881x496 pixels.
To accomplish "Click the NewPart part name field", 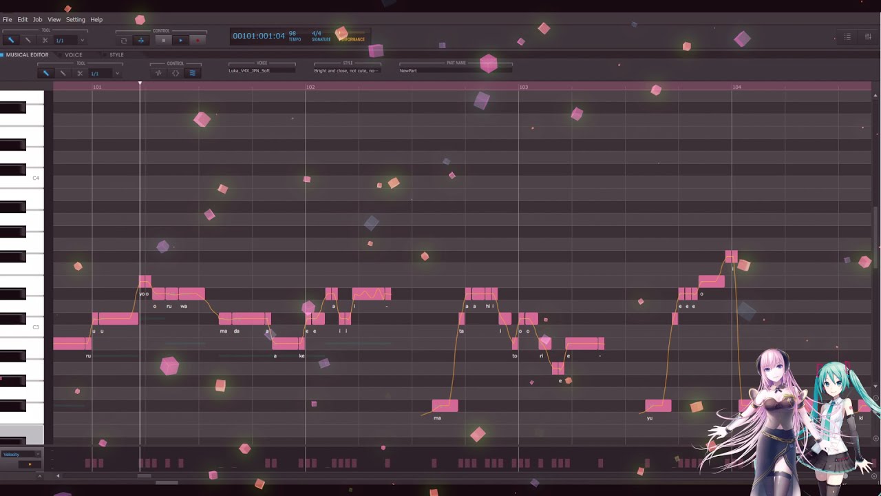I will (456, 70).
